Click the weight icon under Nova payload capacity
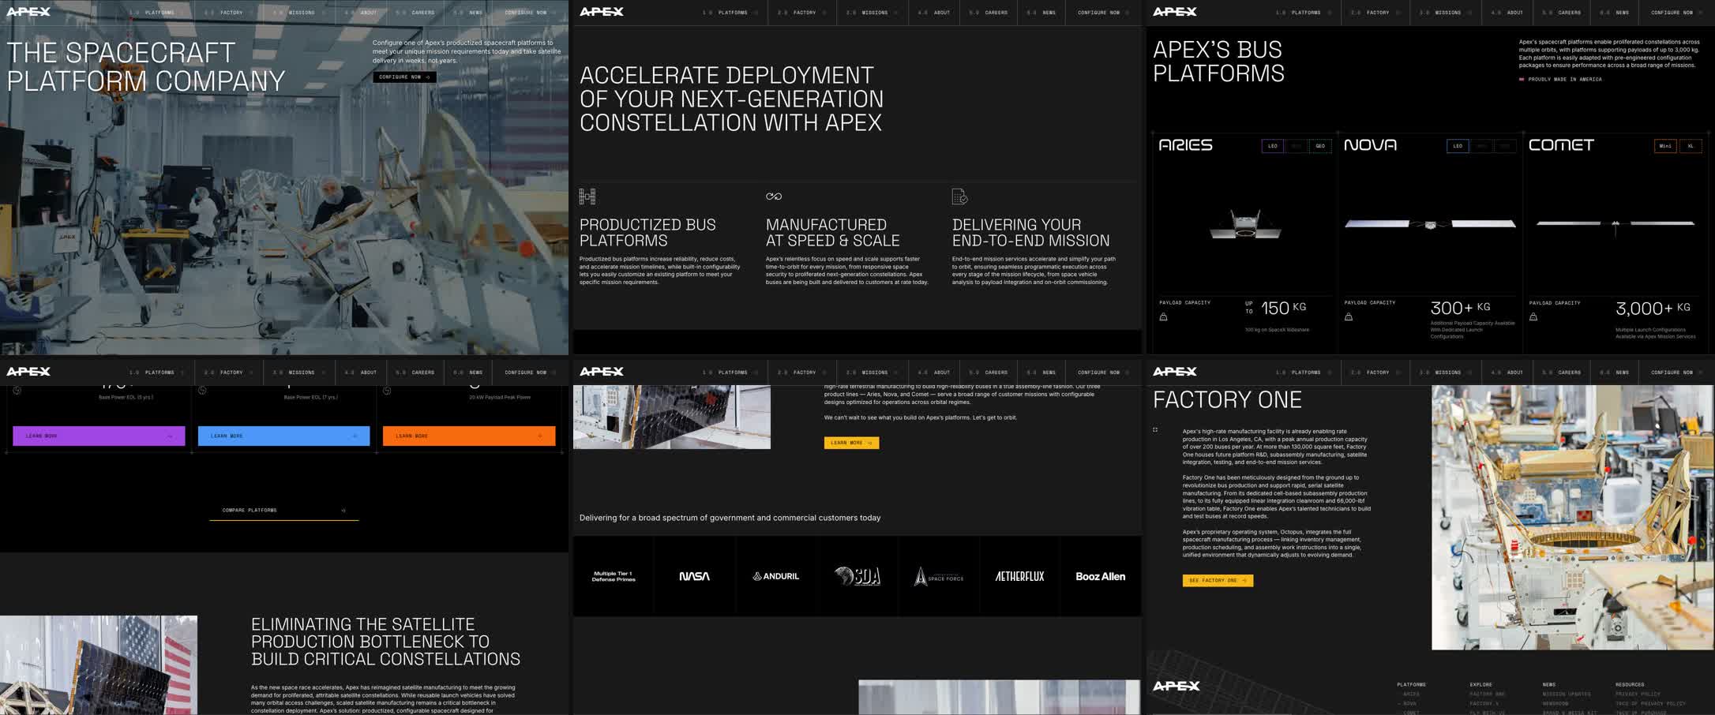The width and height of the screenshot is (1715, 715). pyautogui.click(x=1349, y=317)
